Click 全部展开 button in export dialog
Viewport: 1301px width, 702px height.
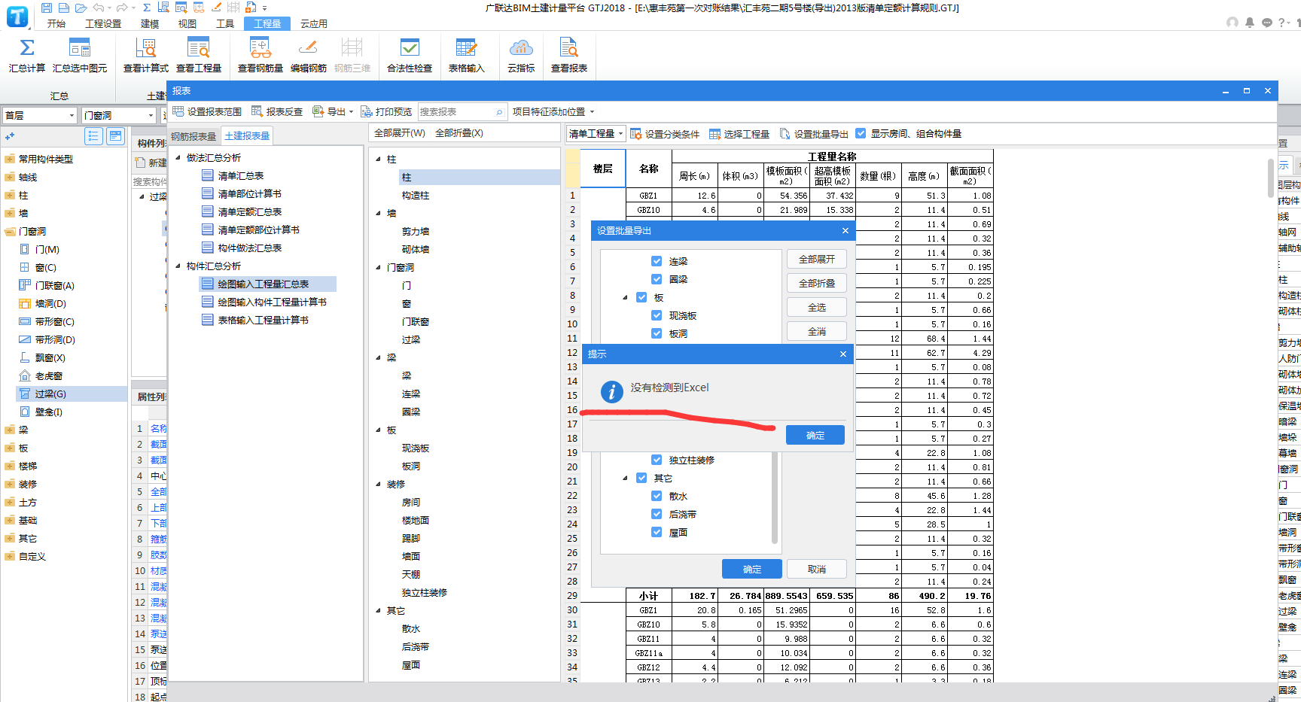pyautogui.click(x=817, y=259)
